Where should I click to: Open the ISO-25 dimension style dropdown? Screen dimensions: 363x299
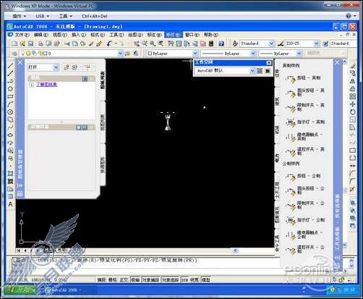pos(317,43)
